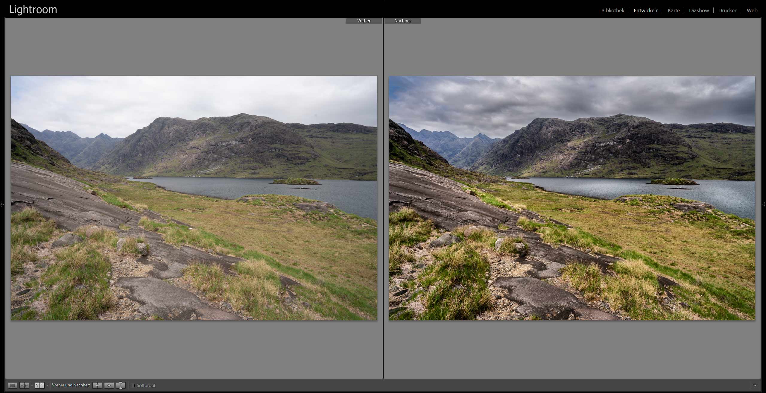Image resolution: width=766 pixels, height=393 pixels.
Task: Swap Before and After settings icon
Action: tap(121, 385)
